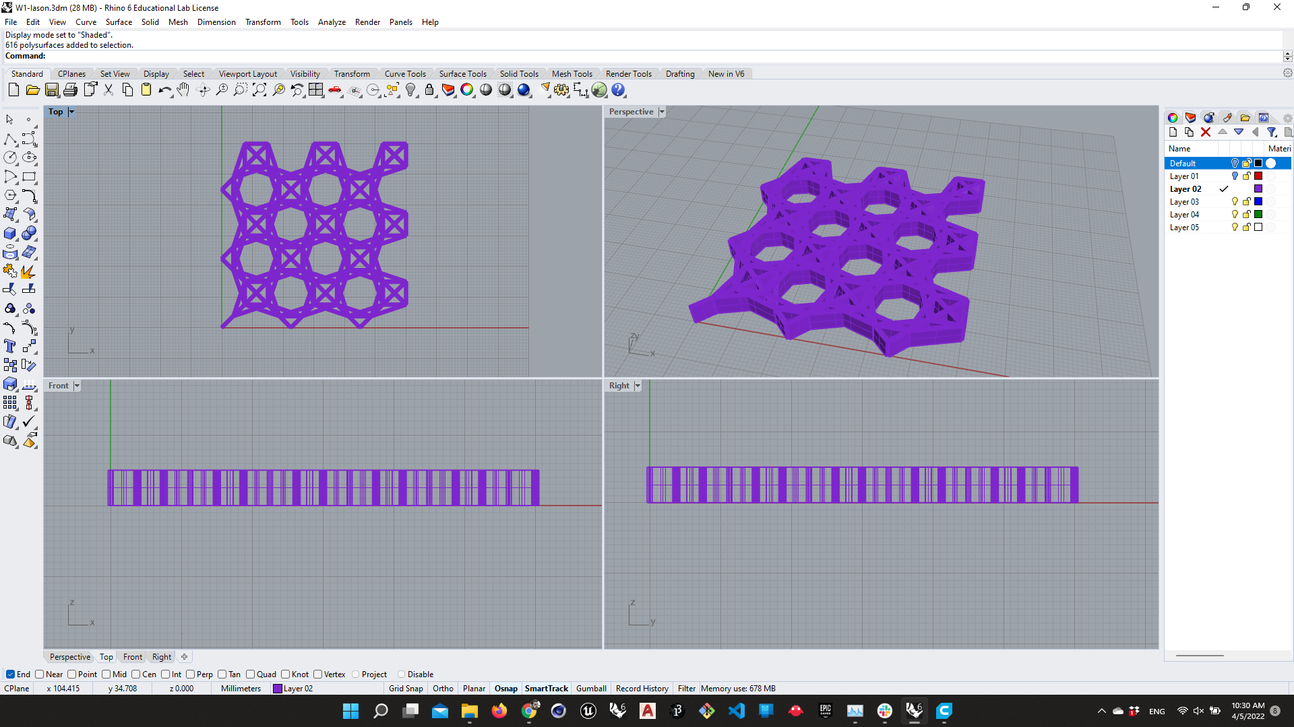Open the Surface menu
The width and height of the screenshot is (1294, 727).
[x=119, y=22]
